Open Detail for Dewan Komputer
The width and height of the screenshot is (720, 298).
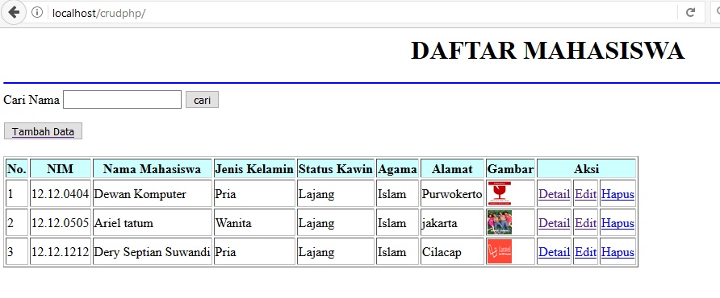click(x=555, y=194)
